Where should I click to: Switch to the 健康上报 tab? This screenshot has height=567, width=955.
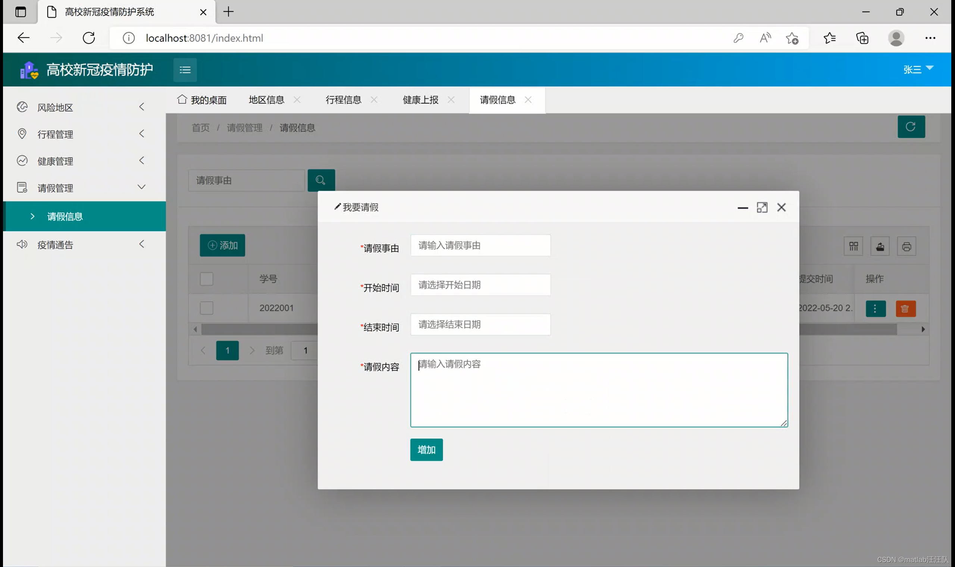(420, 100)
